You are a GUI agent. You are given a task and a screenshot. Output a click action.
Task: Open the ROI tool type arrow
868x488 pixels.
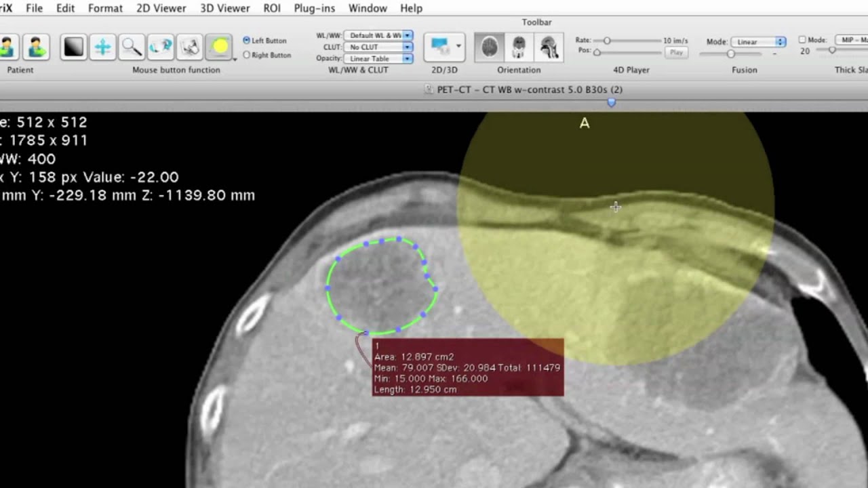tap(235, 58)
